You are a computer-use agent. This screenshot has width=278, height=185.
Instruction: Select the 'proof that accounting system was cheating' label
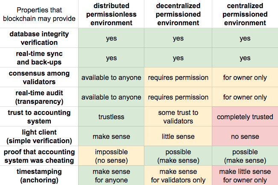click(39, 156)
